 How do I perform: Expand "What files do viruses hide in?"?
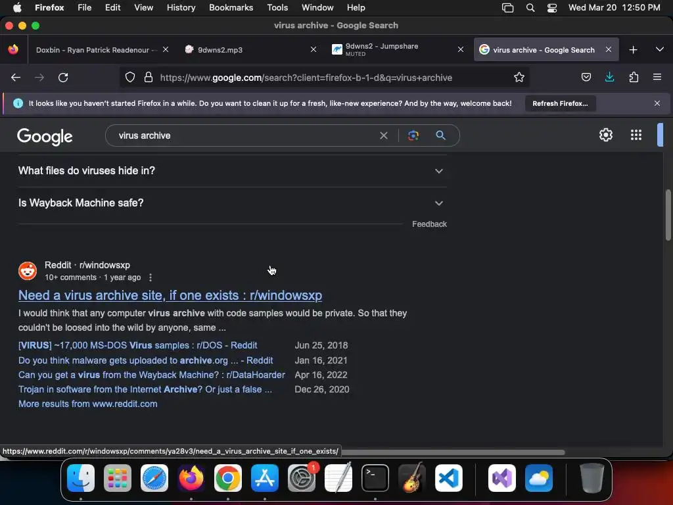tap(232, 171)
